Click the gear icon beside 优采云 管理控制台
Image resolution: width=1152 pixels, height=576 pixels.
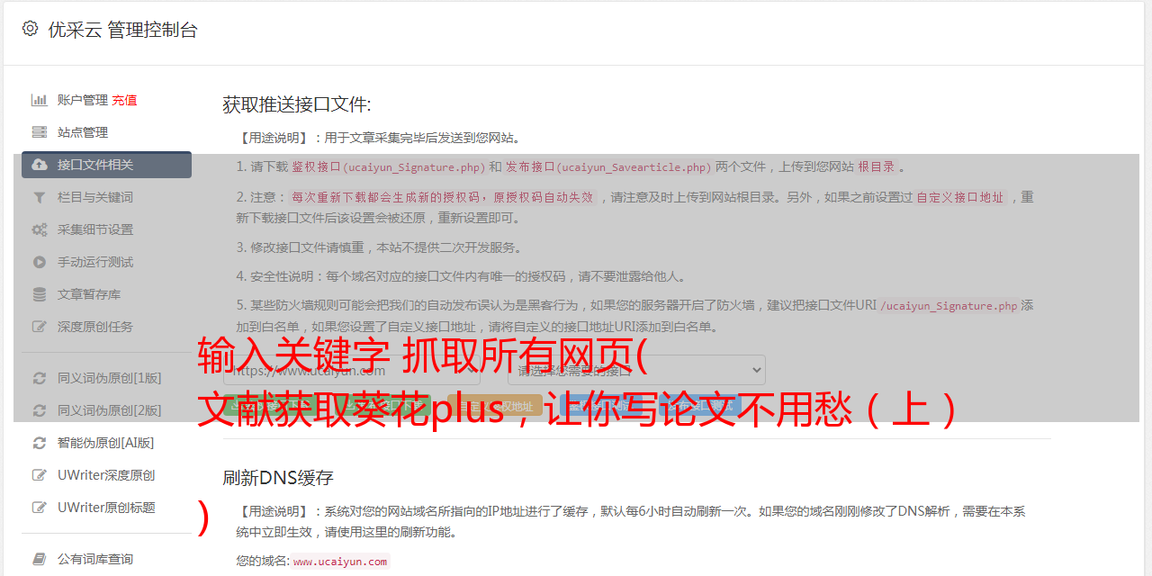click(30, 29)
